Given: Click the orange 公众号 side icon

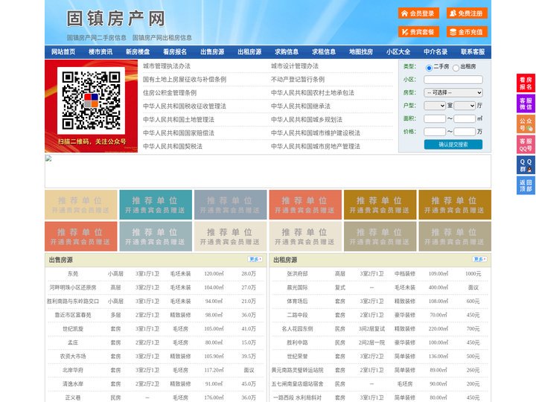Looking at the screenshot, I should click(x=526, y=124).
